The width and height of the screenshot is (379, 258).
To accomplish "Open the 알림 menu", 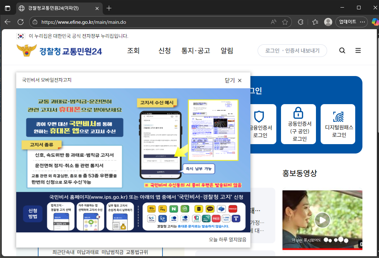I will click(x=227, y=50).
